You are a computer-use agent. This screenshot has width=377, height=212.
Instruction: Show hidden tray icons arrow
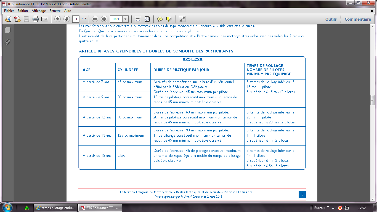333,208
